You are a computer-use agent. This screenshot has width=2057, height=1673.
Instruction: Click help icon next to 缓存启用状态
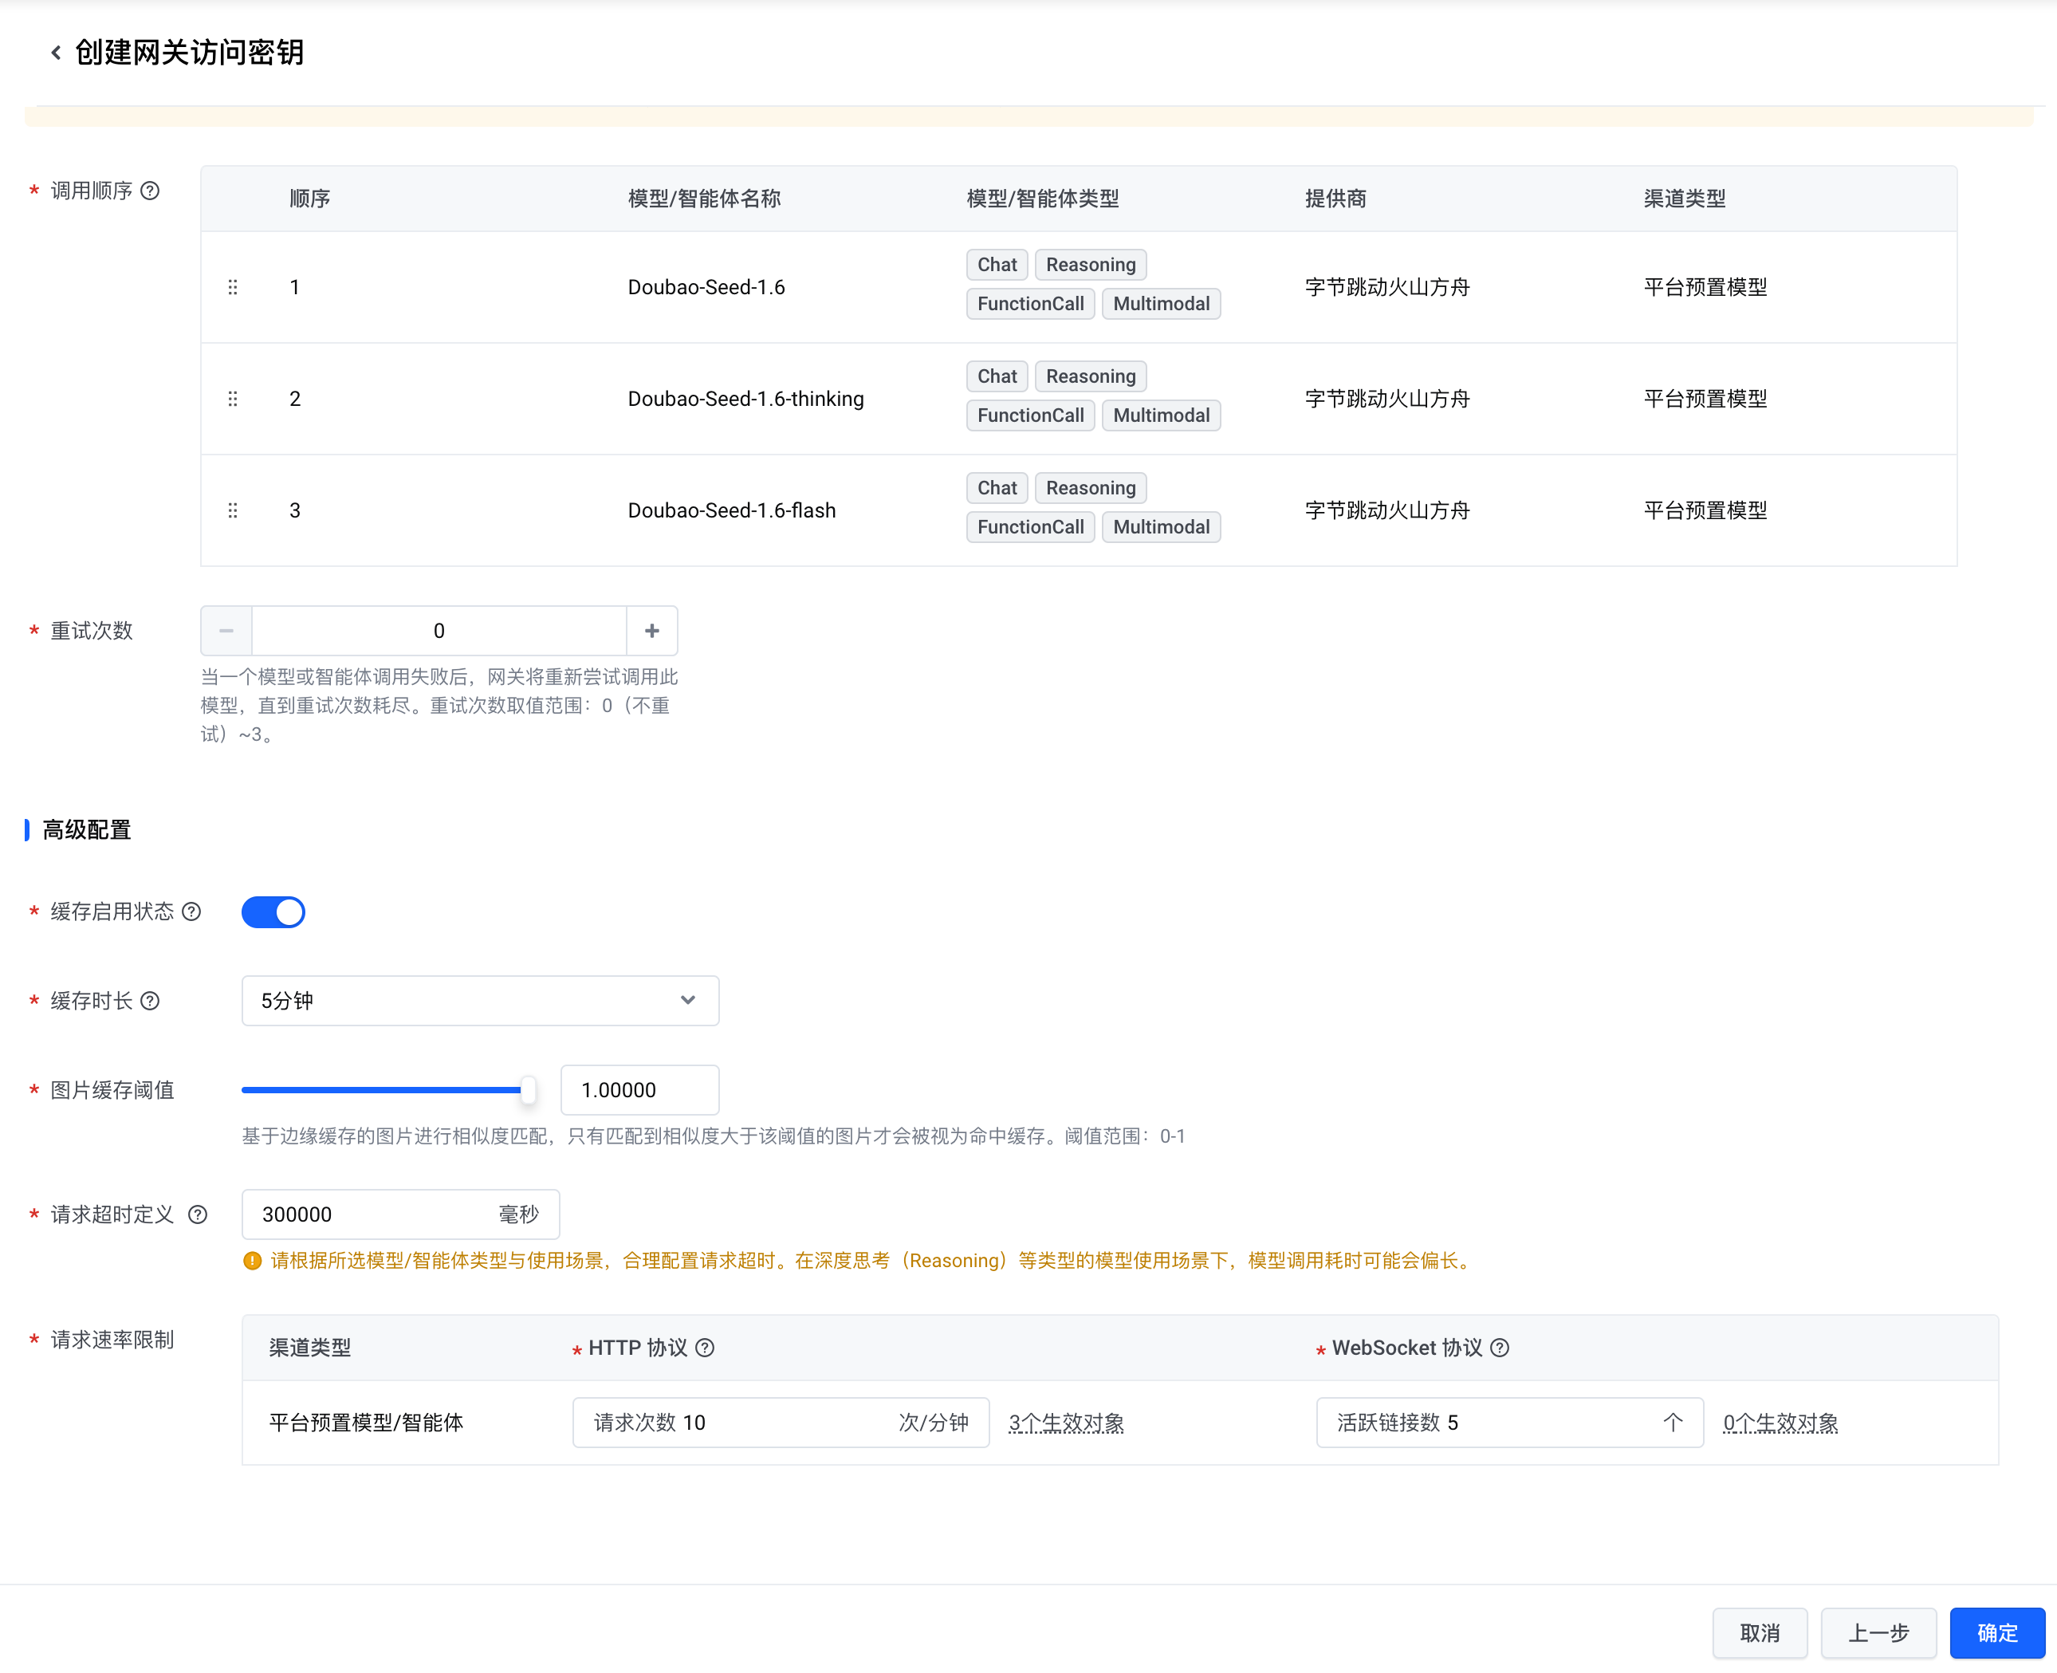click(191, 911)
